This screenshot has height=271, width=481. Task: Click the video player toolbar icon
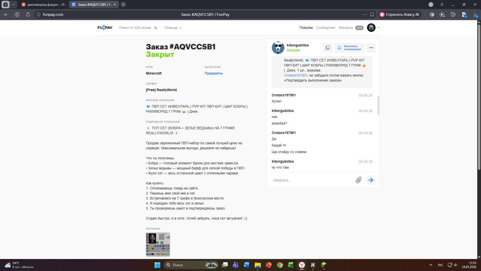442,14
